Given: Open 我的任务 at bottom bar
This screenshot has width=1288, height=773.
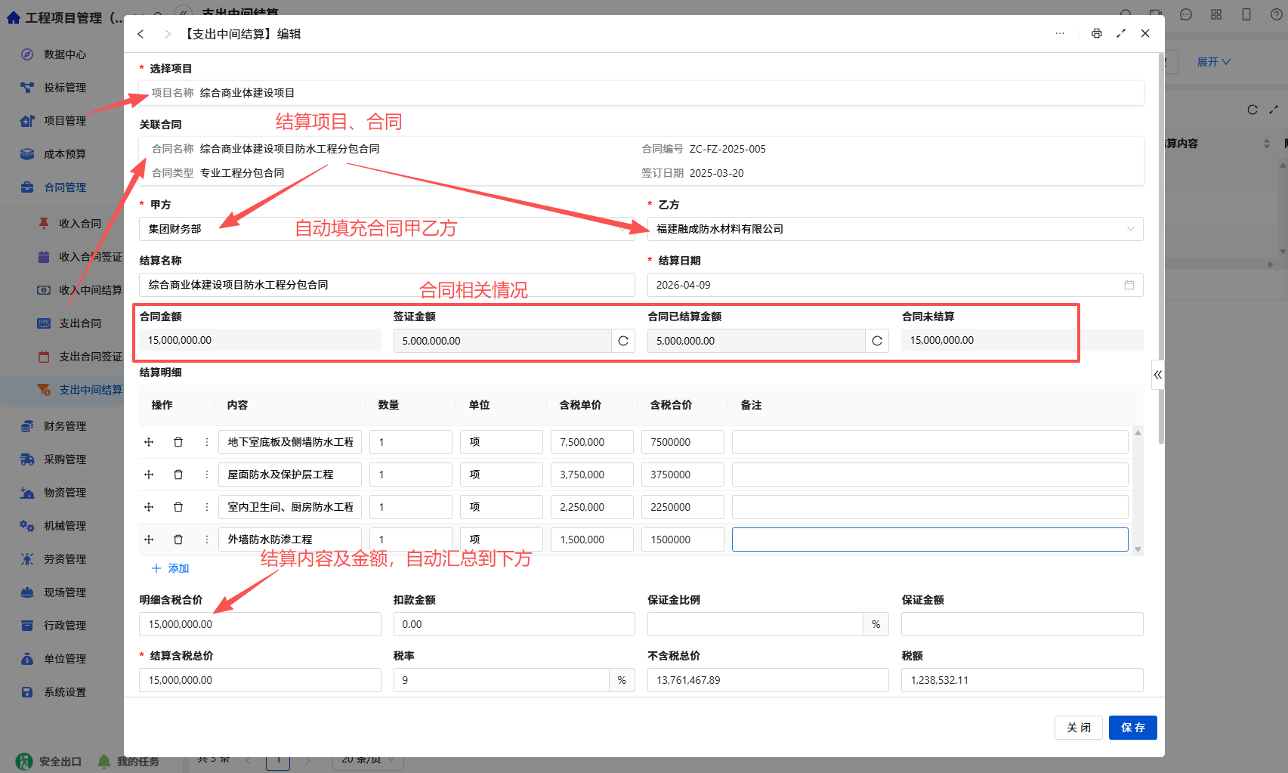Looking at the screenshot, I should tap(128, 762).
